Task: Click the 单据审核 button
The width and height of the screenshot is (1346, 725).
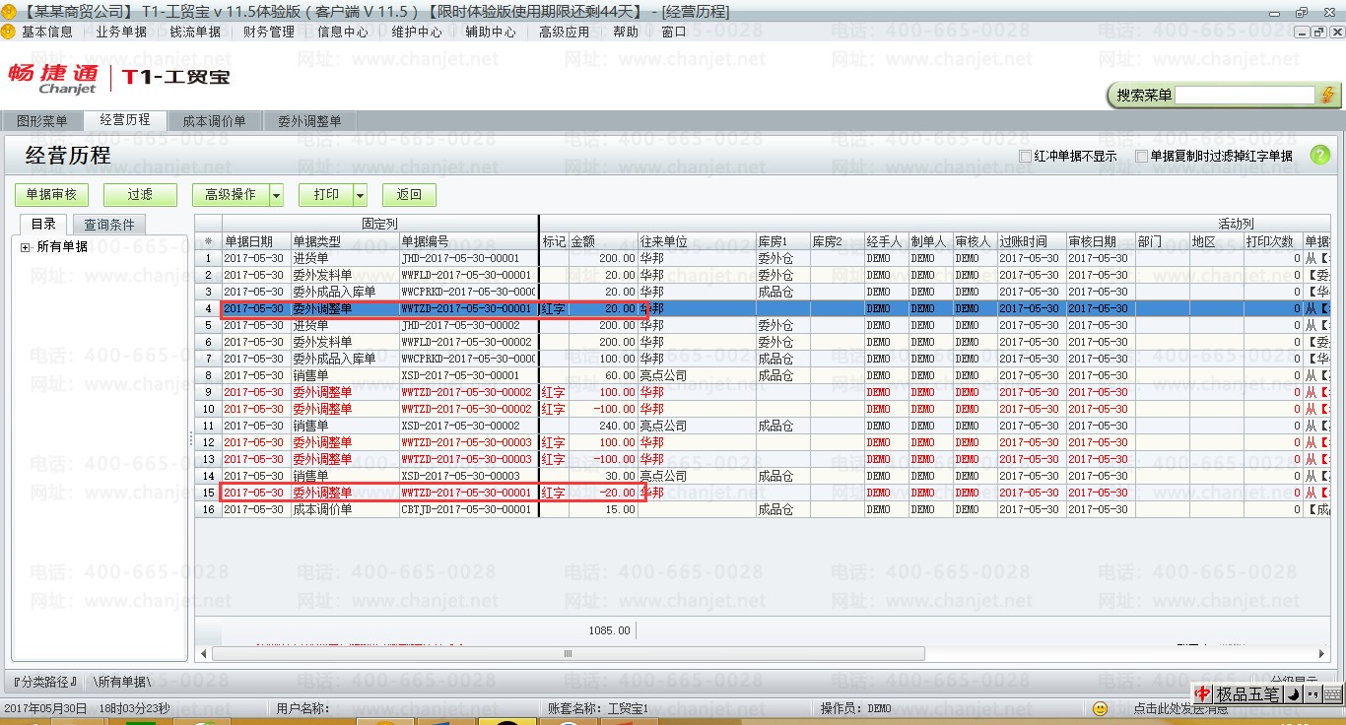Action: pos(51,195)
